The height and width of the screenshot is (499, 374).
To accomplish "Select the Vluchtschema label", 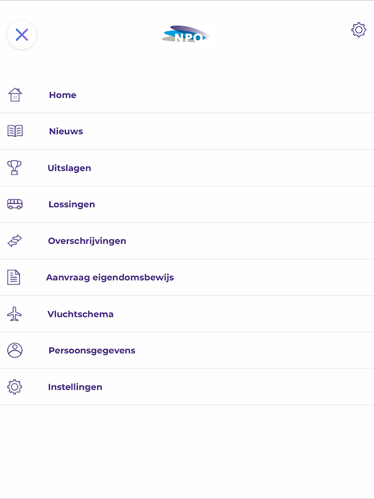I will (80, 314).
